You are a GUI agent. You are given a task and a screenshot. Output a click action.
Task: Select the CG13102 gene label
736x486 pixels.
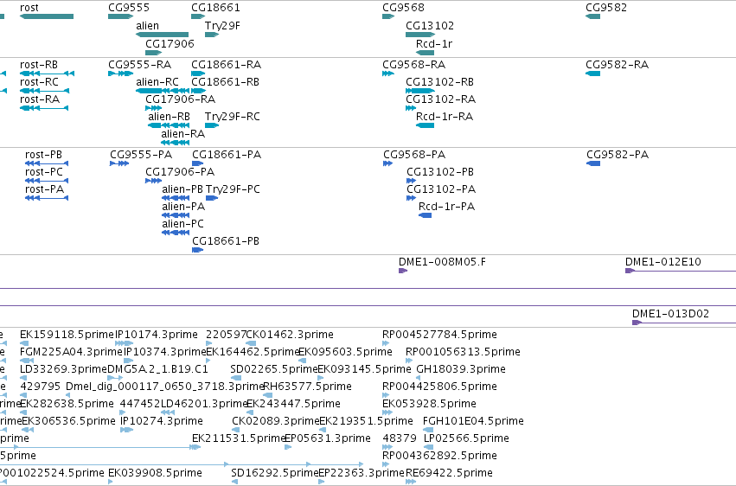pos(430,26)
